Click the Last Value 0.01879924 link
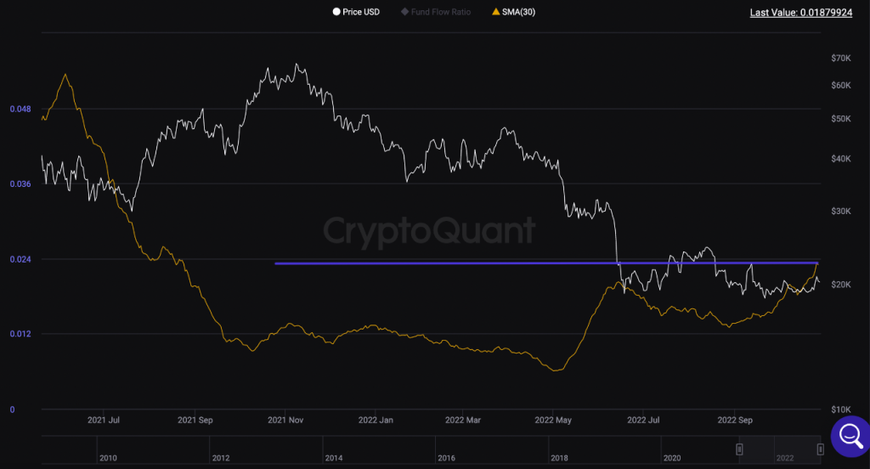870x469 pixels. 800,12
